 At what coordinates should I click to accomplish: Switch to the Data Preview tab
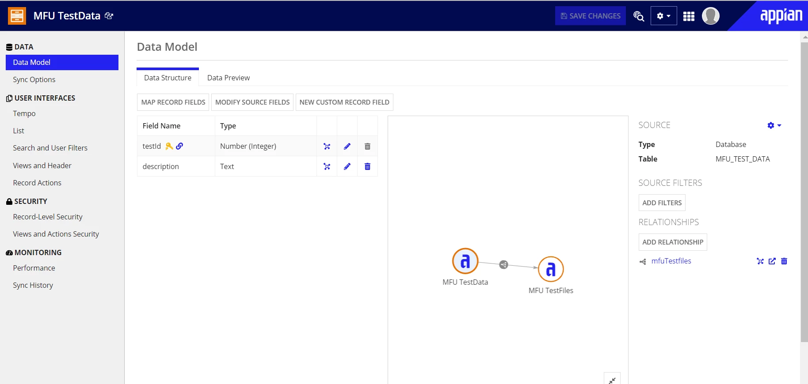(x=229, y=78)
